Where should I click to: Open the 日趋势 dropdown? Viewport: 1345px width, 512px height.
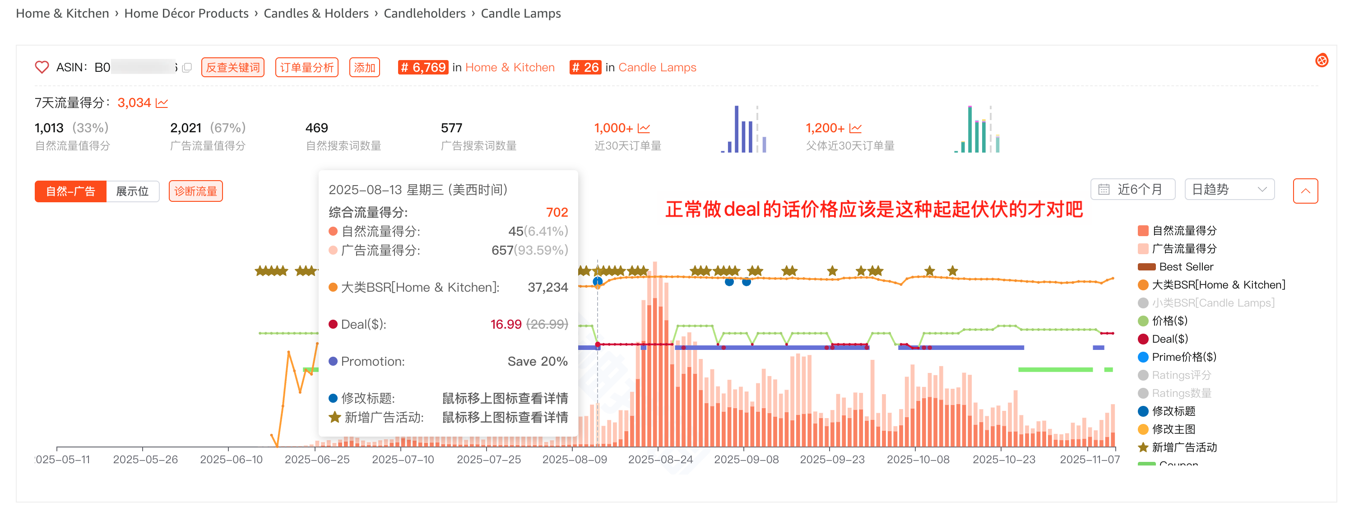click(1229, 190)
